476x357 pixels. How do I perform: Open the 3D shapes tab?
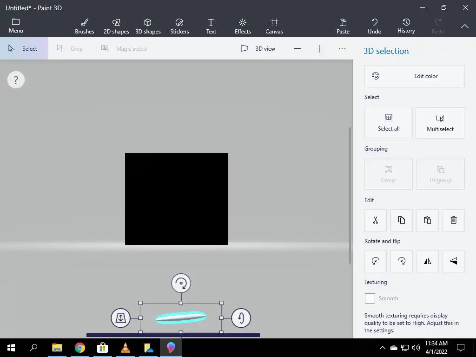click(148, 26)
